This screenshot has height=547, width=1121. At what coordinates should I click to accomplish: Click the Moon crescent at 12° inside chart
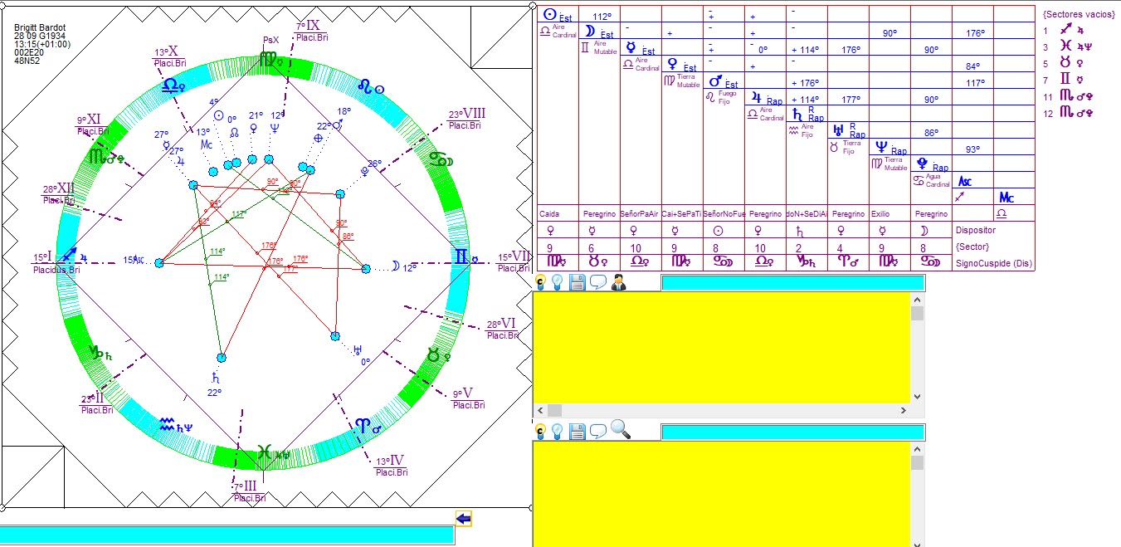395,266
